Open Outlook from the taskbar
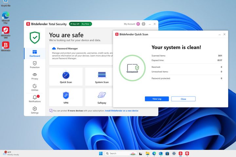236x157 pixels. tap(161, 153)
